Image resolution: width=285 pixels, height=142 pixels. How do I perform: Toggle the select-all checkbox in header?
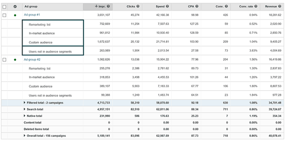click(5, 6)
